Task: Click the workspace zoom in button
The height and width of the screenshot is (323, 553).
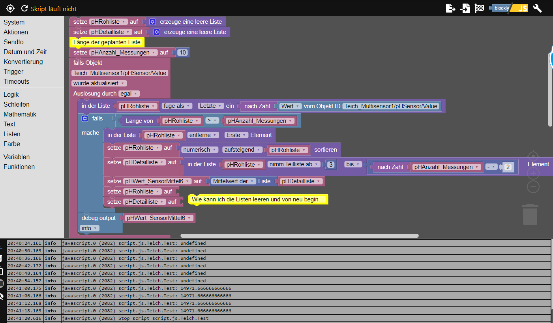Action: coord(533,173)
